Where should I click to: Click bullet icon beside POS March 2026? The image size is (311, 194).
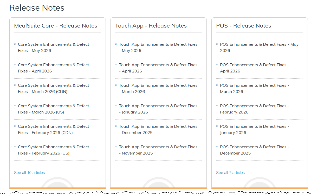pyautogui.click(x=217, y=85)
